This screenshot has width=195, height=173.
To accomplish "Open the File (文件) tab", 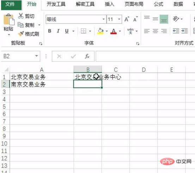I will coord(11,5).
